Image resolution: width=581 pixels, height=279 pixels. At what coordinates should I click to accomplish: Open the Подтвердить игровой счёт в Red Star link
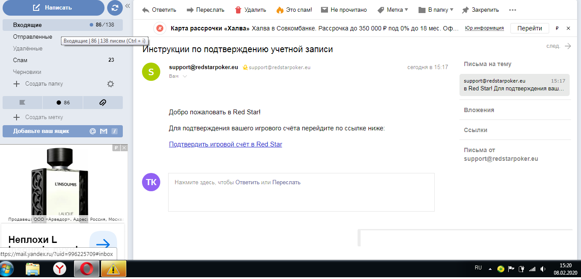point(226,144)
